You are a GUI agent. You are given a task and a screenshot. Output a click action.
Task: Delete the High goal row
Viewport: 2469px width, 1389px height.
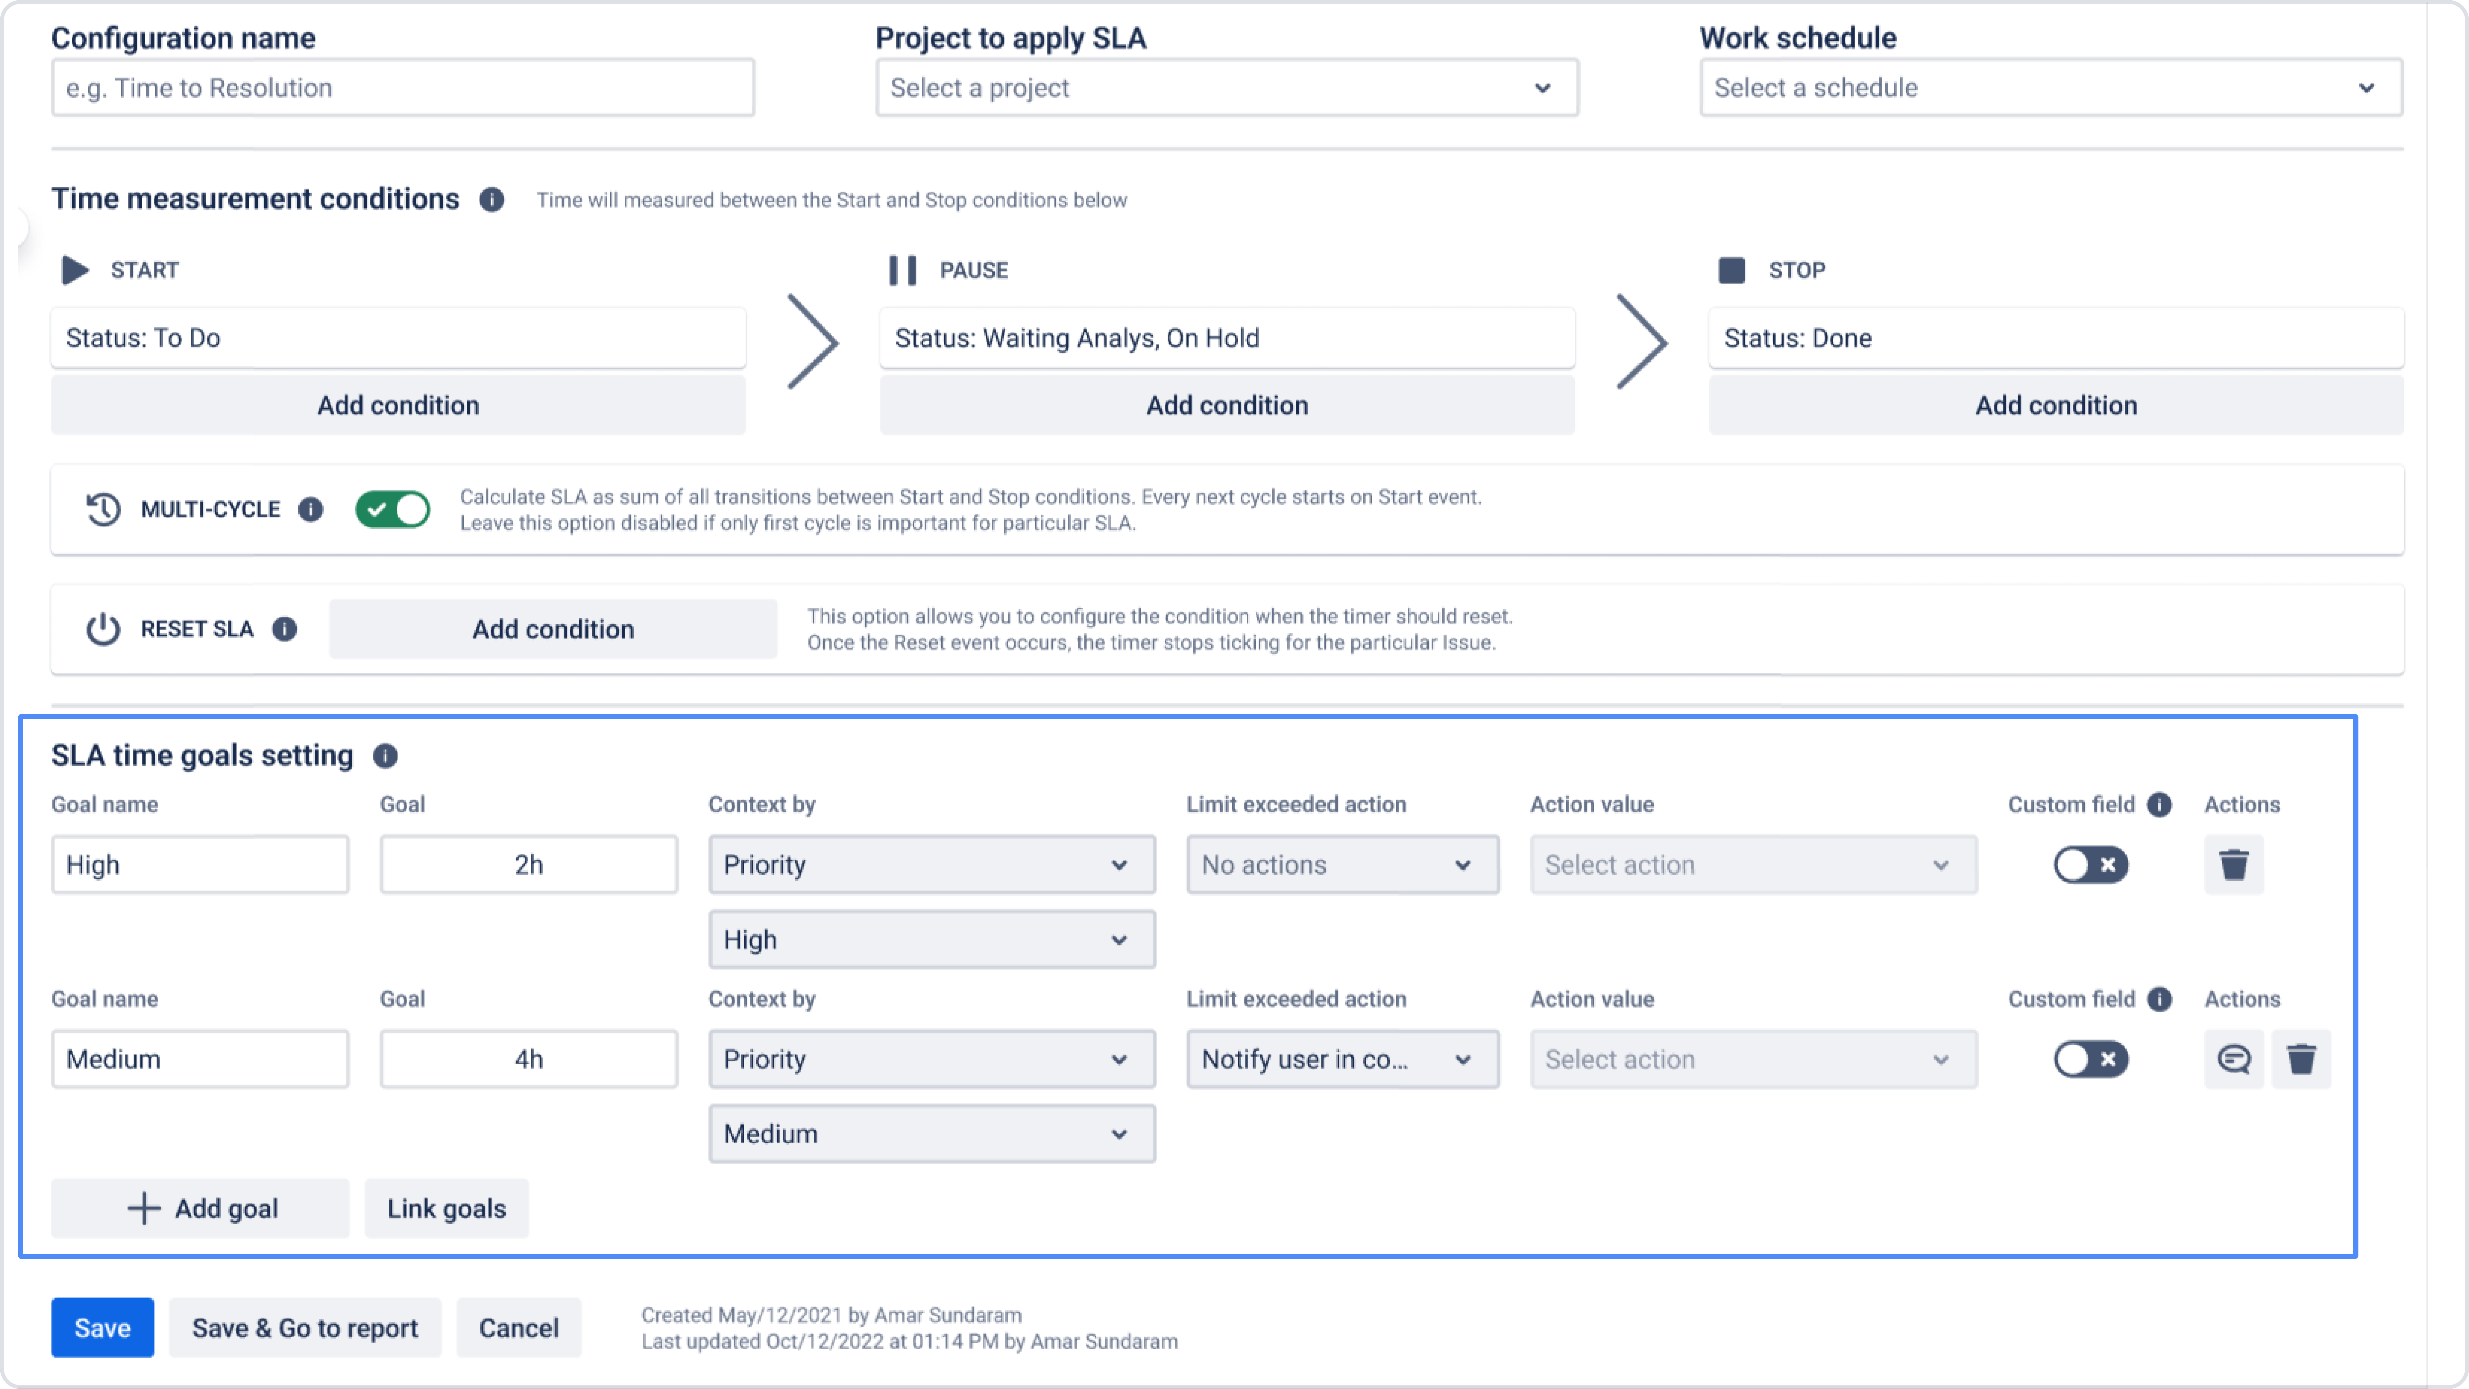click(x=2233, y=865)
